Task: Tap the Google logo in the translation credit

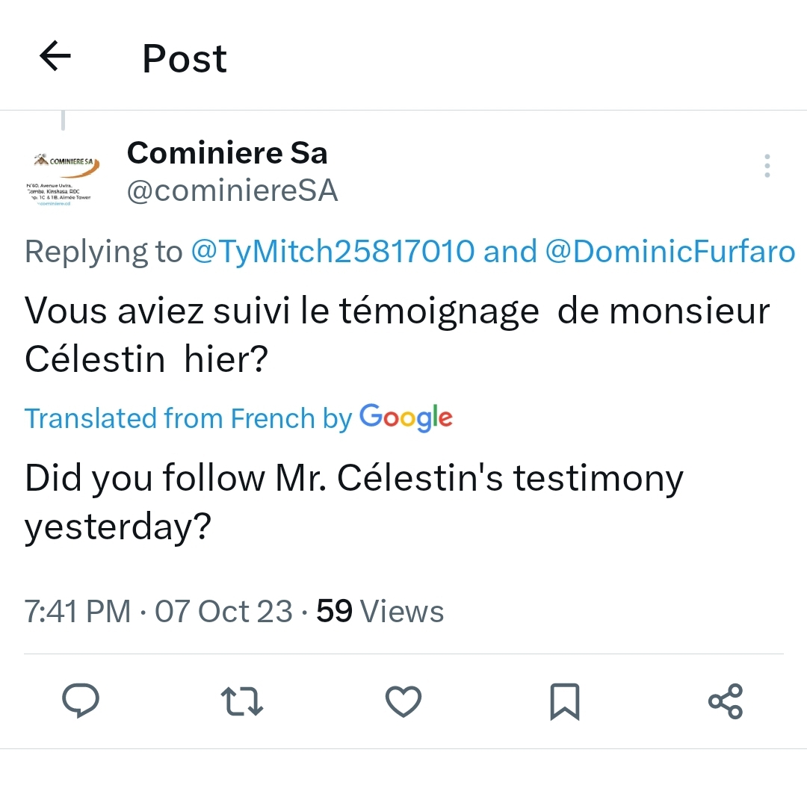Action: (406, 417)
